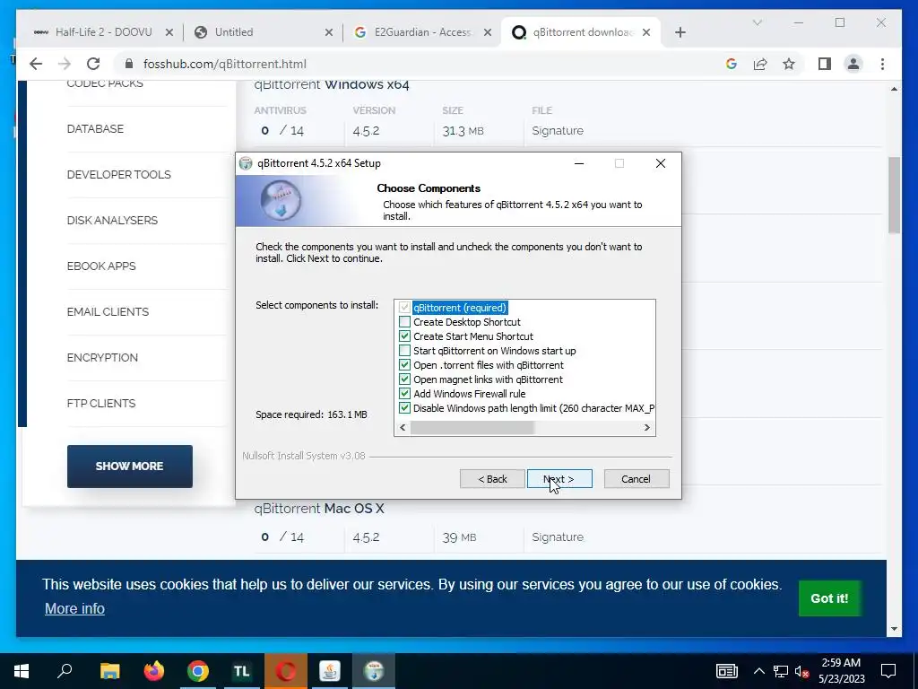The image size is (918, 689).
Task: Enable Start qBittorrent on Windows start up
Action: [404, 351]
